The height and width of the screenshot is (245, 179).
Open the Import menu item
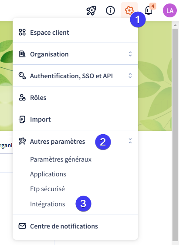click(75, 119)
